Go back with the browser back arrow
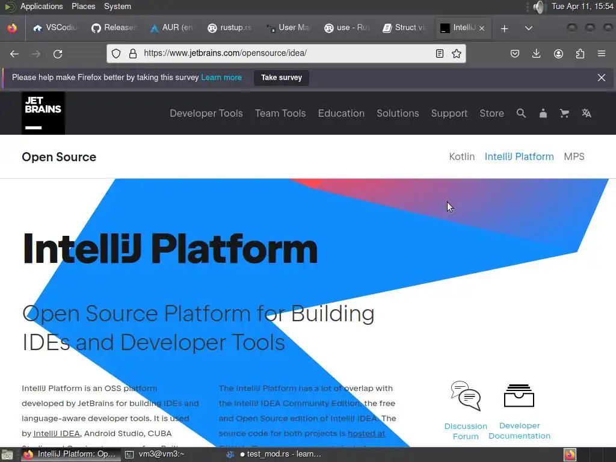The height and width of the screenshot is (462, 616). click(x=14, y=54)
